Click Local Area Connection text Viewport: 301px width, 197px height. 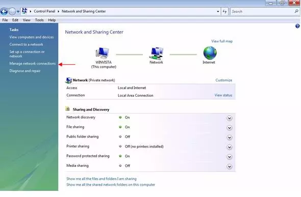[136, 95]
